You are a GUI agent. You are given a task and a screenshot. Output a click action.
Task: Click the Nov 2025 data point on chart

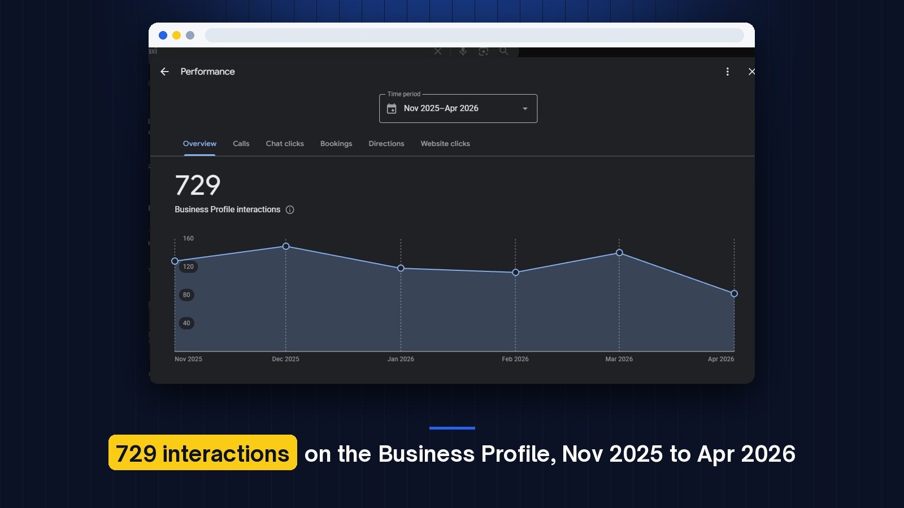[x=175, y=261]
